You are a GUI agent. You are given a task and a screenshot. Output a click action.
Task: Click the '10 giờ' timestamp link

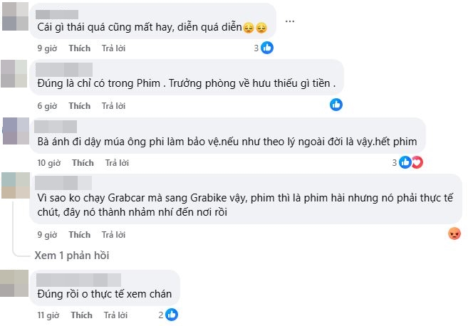48,163
